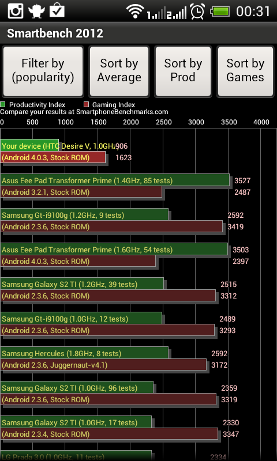Select Samsung Hercules 1.8GHz, 8 tests bar

[x=84, y=353]
